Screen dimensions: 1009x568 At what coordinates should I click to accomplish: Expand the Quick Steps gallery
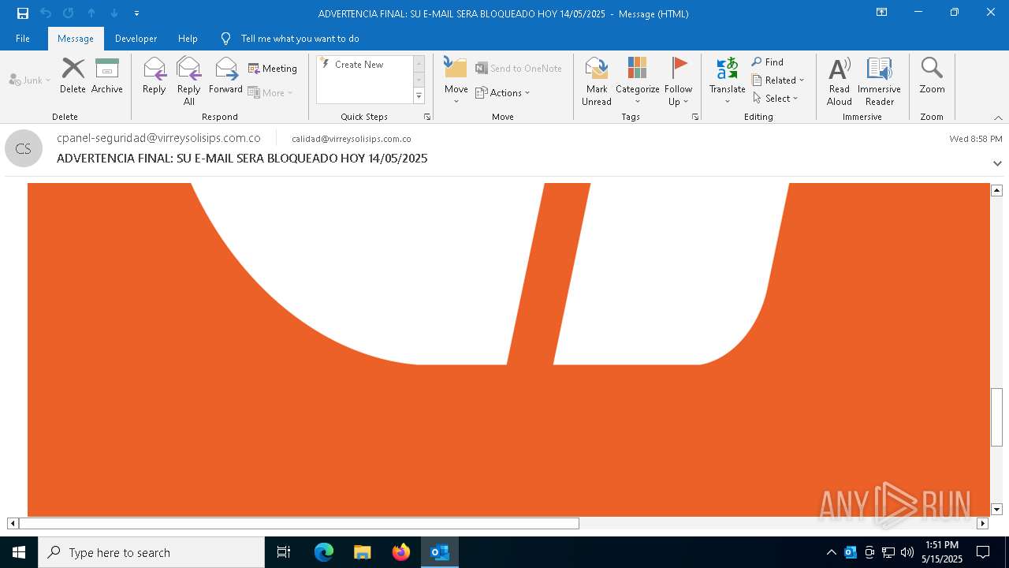419,96
